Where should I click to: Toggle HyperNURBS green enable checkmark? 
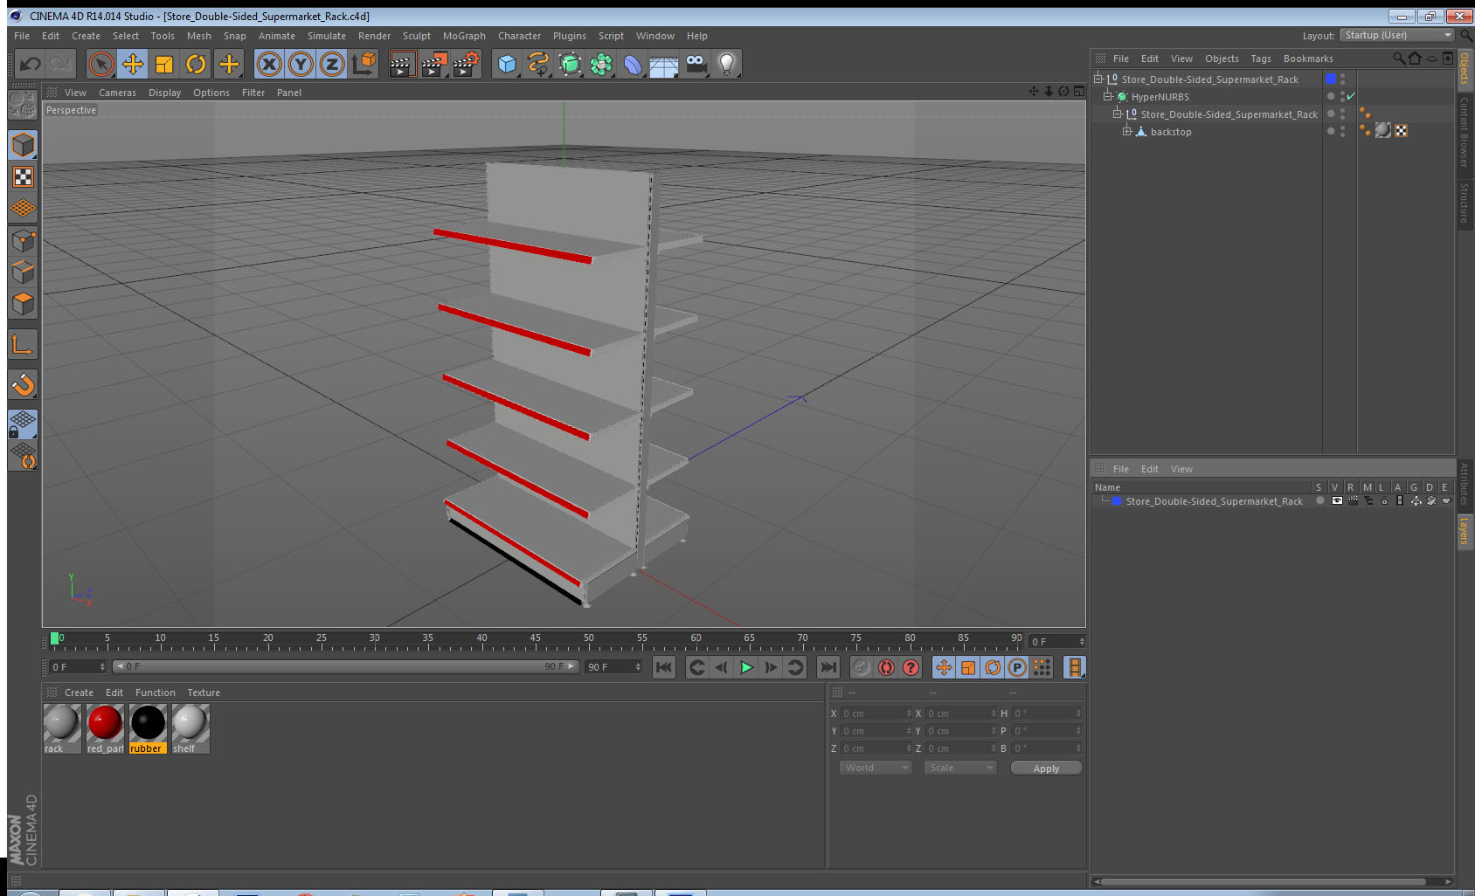(1351, 96)
